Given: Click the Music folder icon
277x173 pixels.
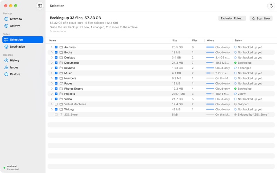Looking at the screenshot, I should [x=61, y=73].
